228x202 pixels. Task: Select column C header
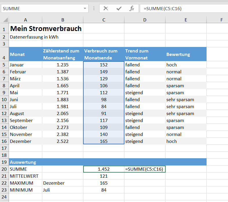(x=104, y=20)
